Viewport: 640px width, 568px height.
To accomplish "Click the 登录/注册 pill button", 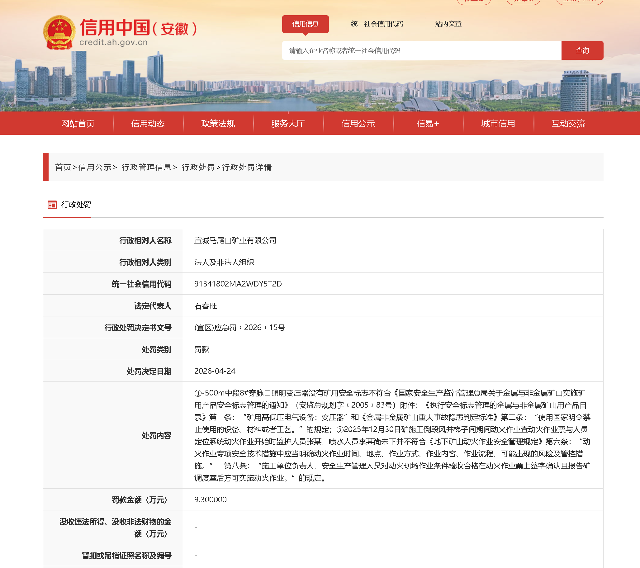I will (x=579, y=1).
